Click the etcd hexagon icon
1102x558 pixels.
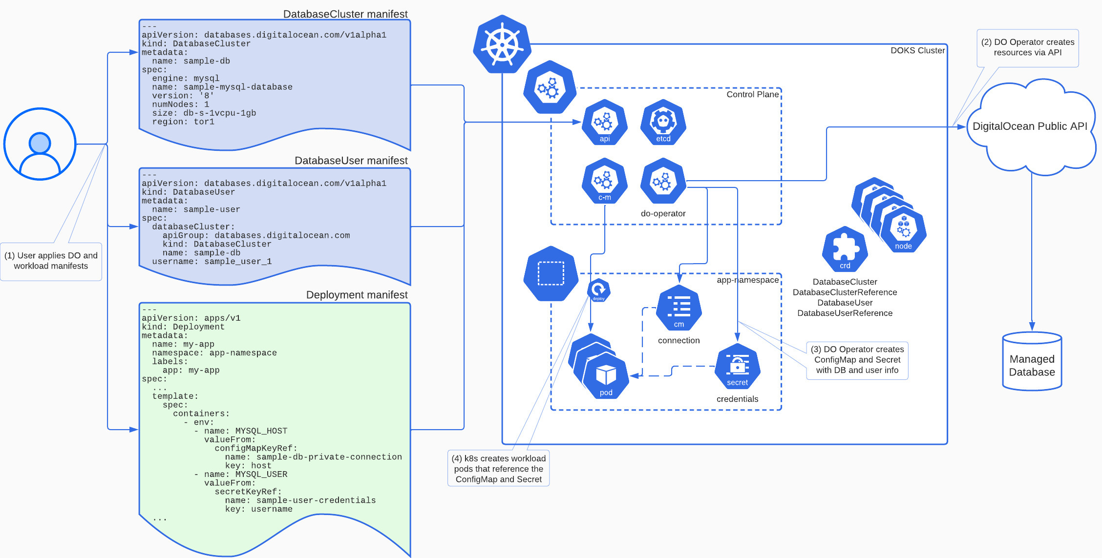point(663,122)
